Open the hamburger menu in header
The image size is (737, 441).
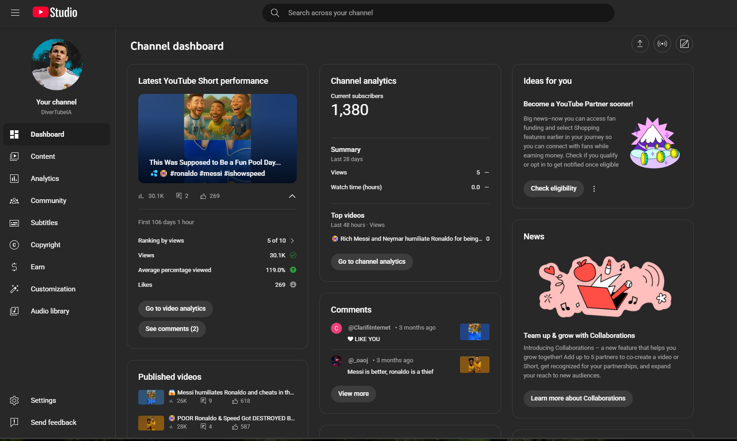click(x=15, y=13)
